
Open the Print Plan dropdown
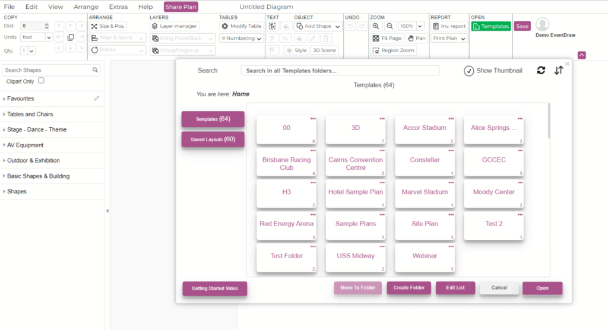(449, 38)
